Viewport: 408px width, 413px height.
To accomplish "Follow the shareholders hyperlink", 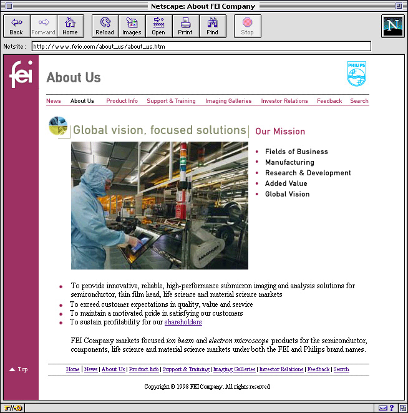I will [x=183, y=322].
